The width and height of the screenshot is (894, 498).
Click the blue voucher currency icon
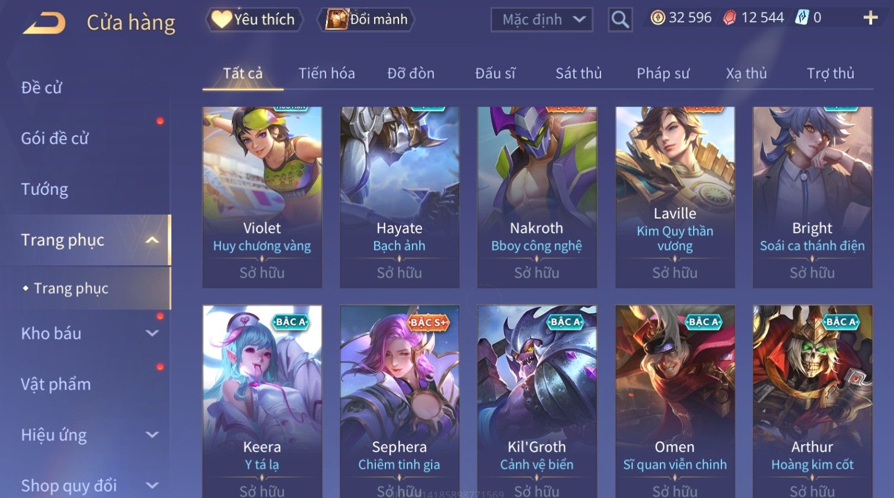point(802,17)
